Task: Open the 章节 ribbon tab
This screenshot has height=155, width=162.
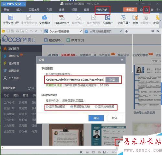Action: 87,10
